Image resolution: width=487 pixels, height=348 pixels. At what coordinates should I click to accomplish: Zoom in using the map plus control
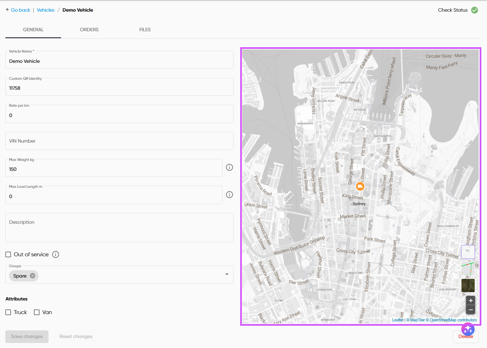[x=470, y=300]
